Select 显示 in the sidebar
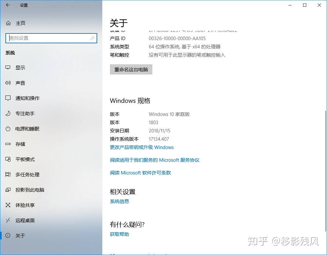 (20, 68)
